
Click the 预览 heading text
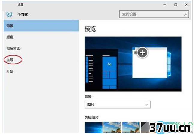click(90, 29)
